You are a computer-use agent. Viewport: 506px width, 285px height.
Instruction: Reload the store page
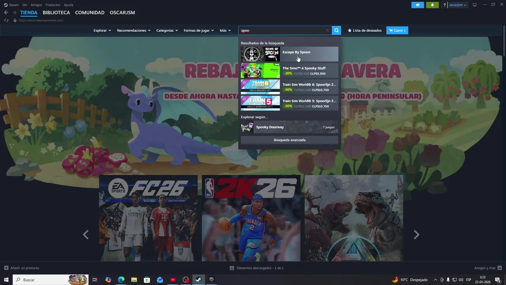coord(6,20)
